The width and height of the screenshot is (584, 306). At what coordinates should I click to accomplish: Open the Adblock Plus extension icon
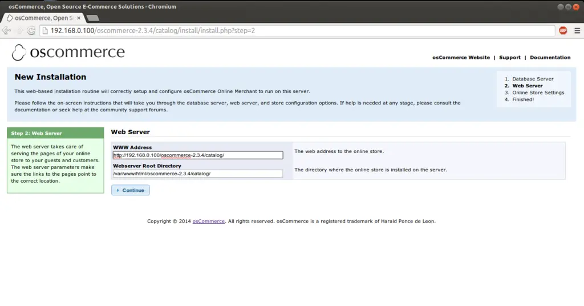[563, 31]
